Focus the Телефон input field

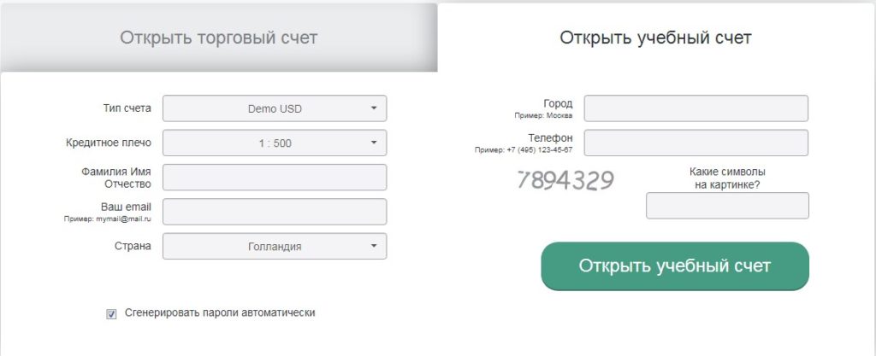(x=696, y=143)
